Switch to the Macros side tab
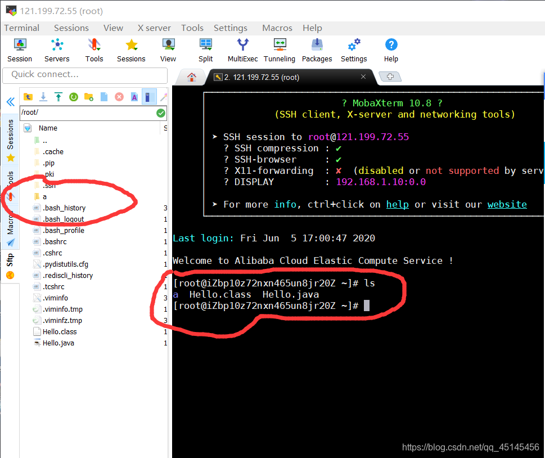 11,228
